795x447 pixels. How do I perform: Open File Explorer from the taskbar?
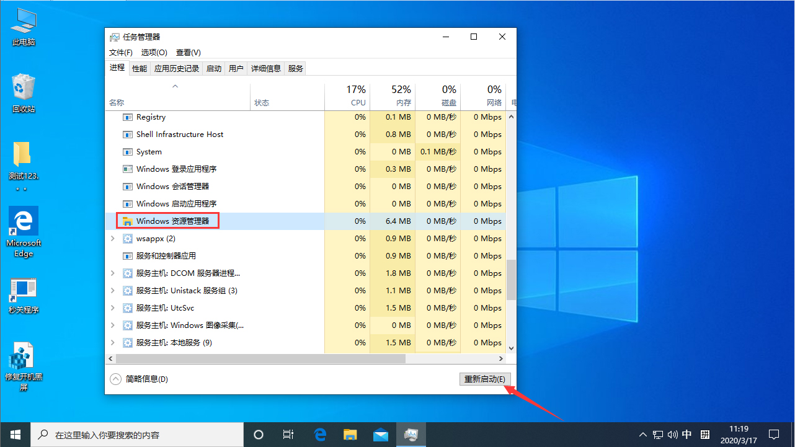(x=350, y=434)
